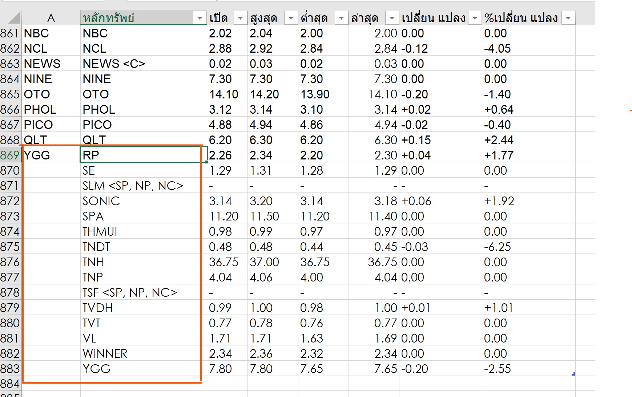This screenshot has height=397, width=632.
Task: Expand the ต่ำสุด filter arrow
Action: pyautogui.click(x=341, y=18)
